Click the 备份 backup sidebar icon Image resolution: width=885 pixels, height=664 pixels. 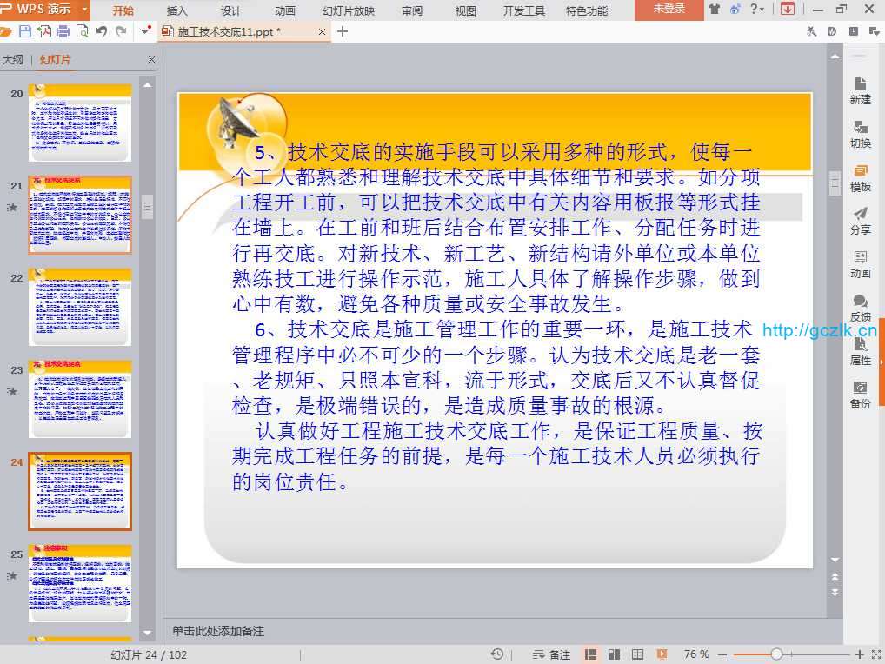(x=860, y=395)
